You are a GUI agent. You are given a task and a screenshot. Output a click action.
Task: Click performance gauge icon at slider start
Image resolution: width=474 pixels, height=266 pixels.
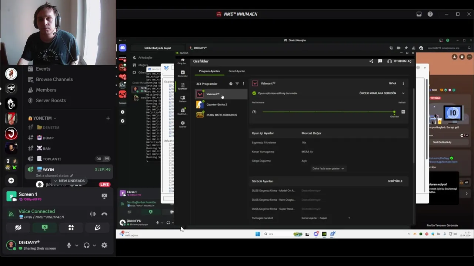pyautogui.click(x=254, y=112)
